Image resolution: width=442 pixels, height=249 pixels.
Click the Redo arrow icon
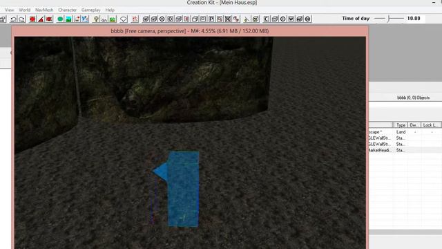[x=21, y=19]
